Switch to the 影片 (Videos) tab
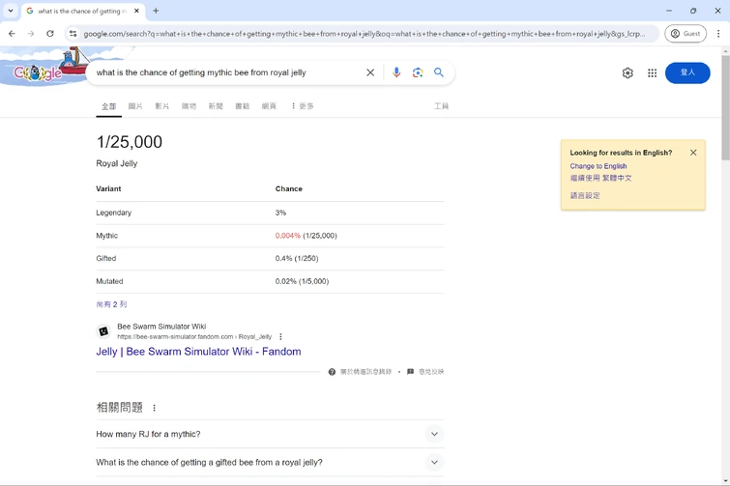The height and width of the screenshot is (486, 730). 162,106
